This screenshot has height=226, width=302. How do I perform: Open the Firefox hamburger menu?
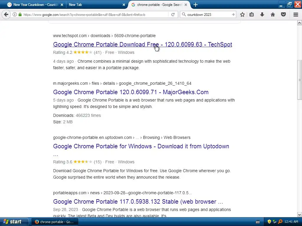tap(296, 14)
